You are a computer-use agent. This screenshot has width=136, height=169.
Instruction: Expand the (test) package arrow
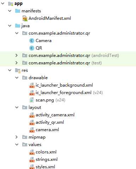(x=17, y=63)
